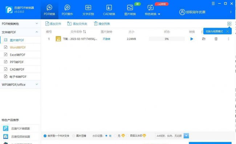This screenshot has height=144, width=236.
Task: Click the 编号 column header
Action: (x=49, y=32)
